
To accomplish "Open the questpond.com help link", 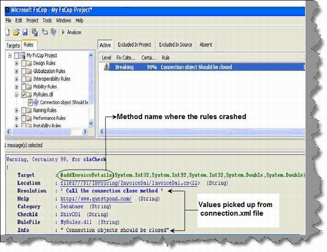I will (96, 199).
